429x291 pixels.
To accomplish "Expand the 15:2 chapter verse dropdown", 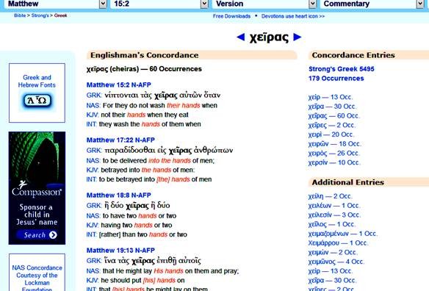I will [204, 4].
